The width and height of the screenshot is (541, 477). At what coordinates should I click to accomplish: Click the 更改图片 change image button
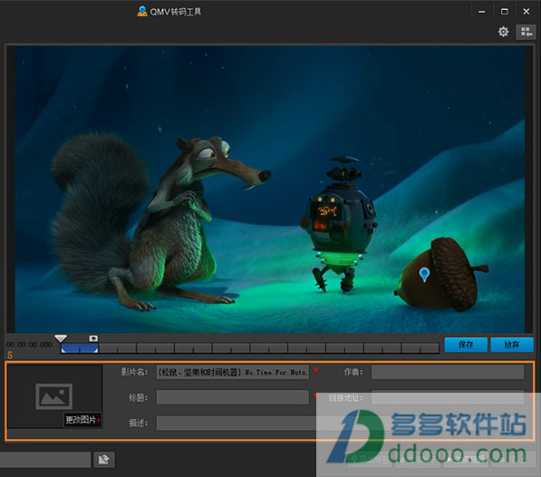tap(82, 420)
